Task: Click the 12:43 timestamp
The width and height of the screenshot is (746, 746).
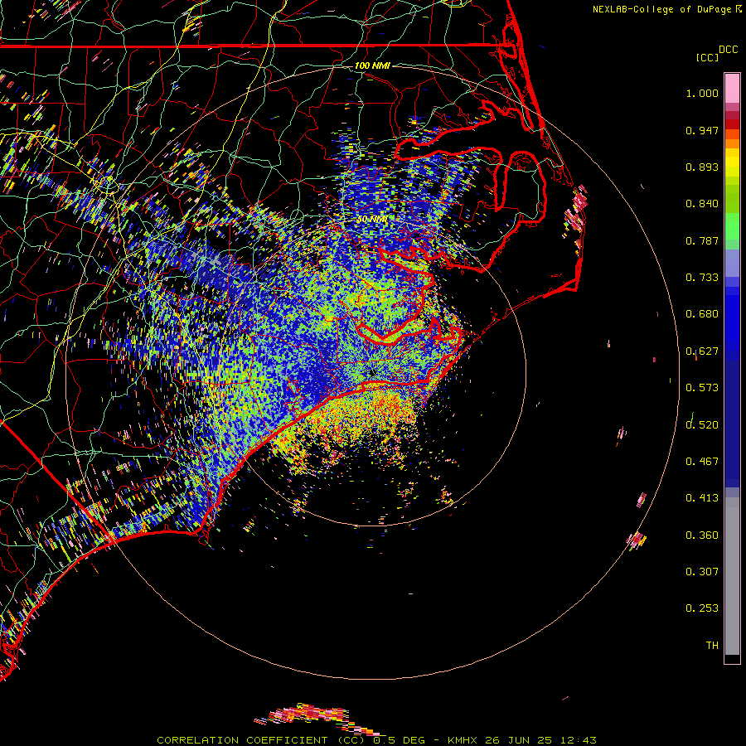Action: (x=579, y=740)
